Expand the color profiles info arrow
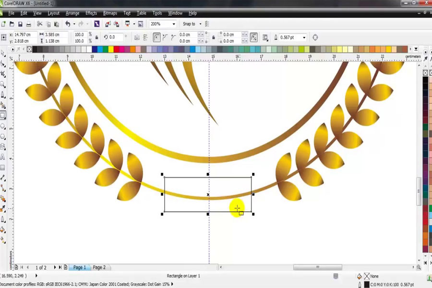The width and height of the screenshot is (432, 288). click(172, 284)
